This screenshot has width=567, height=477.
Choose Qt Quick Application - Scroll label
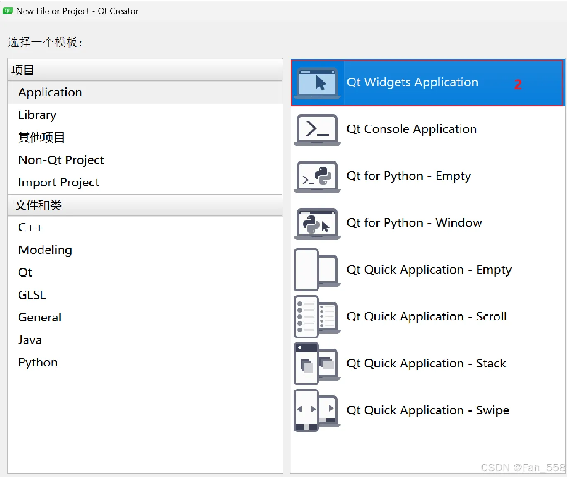point(427,316)
